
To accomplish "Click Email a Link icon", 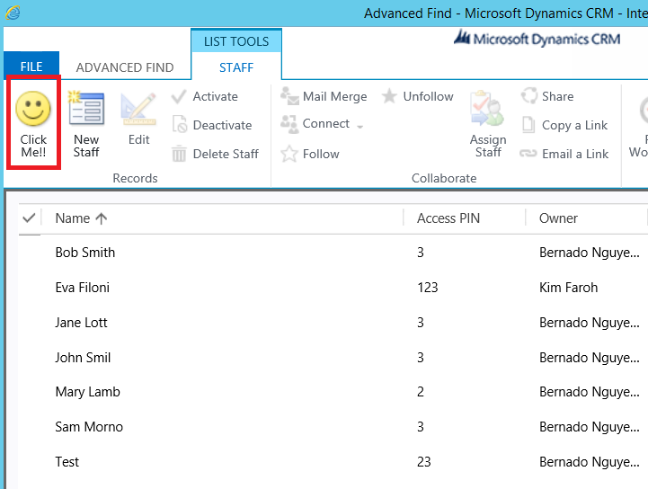I will pos(529,154).
